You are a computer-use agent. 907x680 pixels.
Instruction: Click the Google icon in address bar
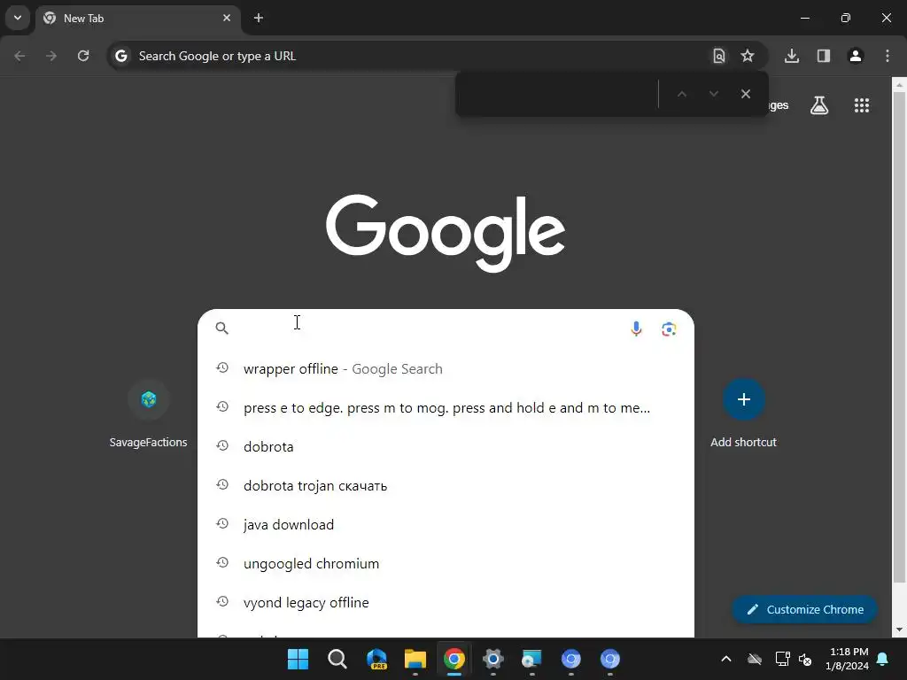click(x=121, y=56)
